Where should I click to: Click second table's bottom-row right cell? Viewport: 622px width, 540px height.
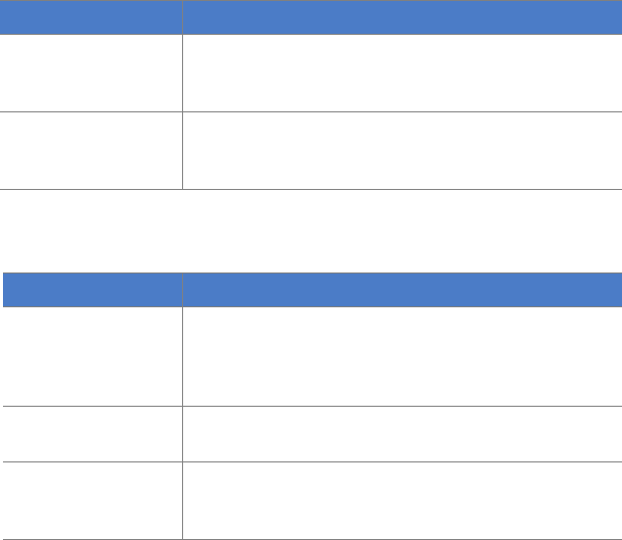point(402,500)
